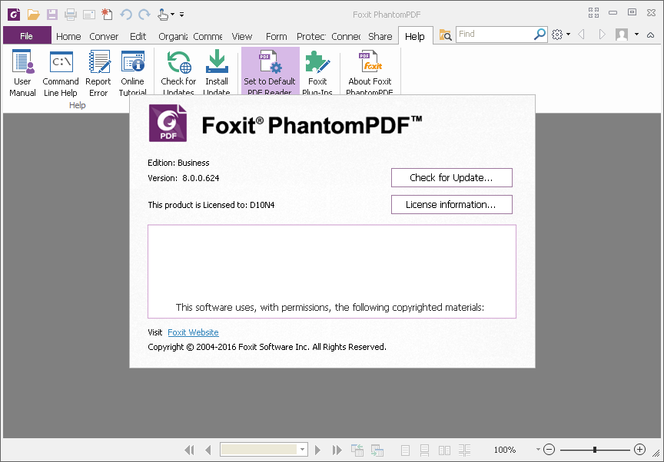Viewport: 664px width, 462px height.
Task: Click the Help tab
Action: (x=414, y=36)
